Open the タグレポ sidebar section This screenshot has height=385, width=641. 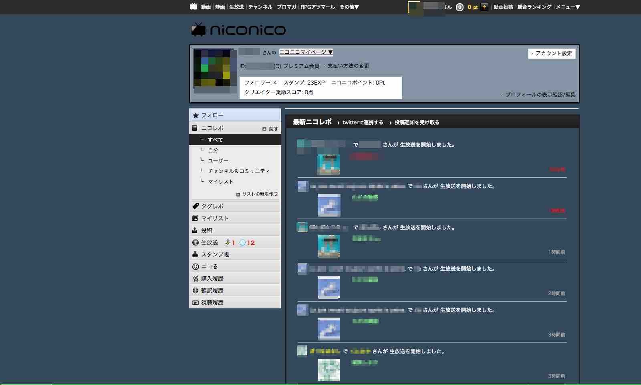(235, 206)
